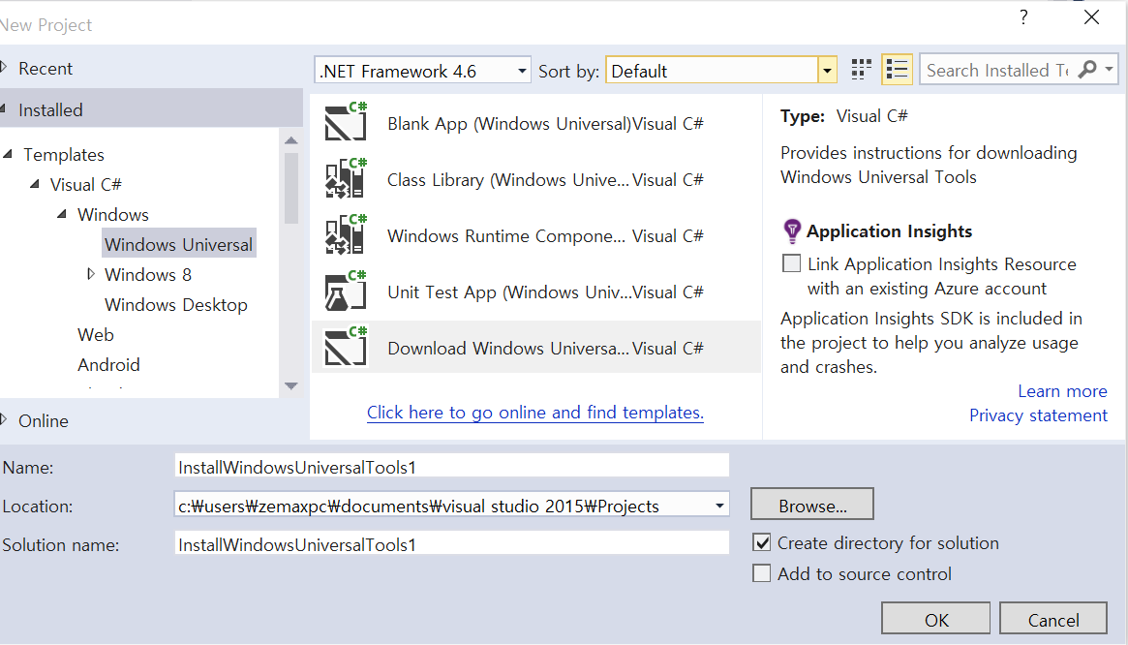The image size is (1128, 645).
Task: Switch to small icons grid view
Action: [x=861, y=70]
